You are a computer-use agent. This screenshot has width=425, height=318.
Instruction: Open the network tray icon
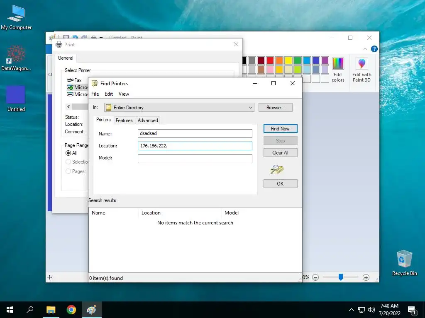[x=361, y=310]
